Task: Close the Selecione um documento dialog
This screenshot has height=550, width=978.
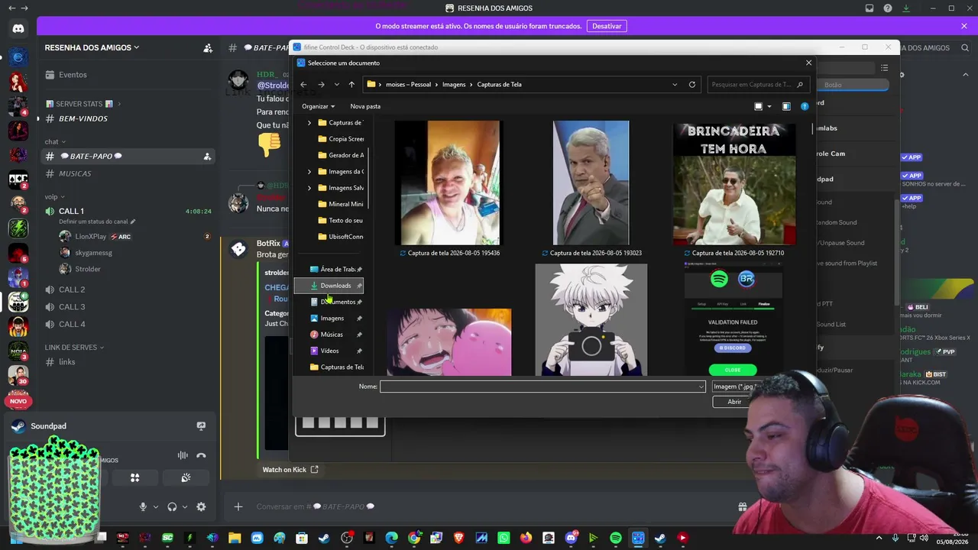Action: pyautogui.click(x=808, y=63)
